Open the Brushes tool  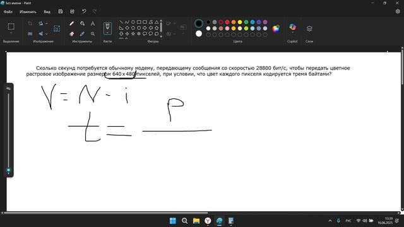pyautogui.click(x=107, y=28)
